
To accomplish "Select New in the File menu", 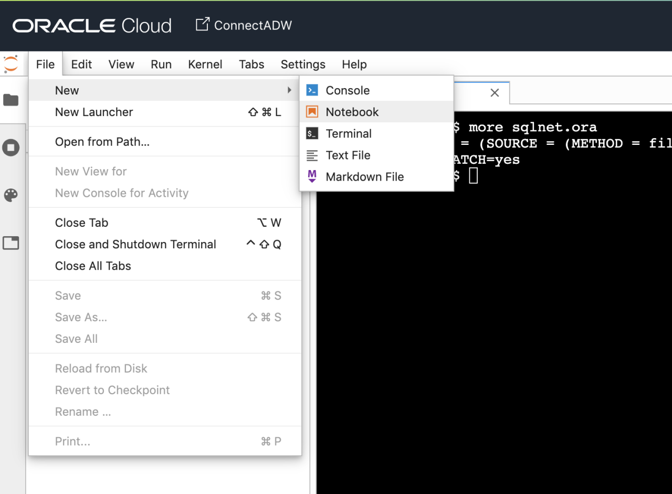I will tap(165, 90).
